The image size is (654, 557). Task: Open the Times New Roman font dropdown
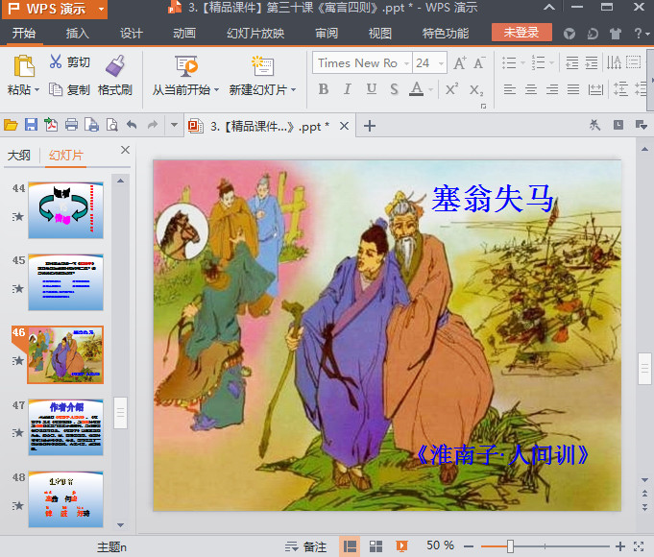(406, 63)
